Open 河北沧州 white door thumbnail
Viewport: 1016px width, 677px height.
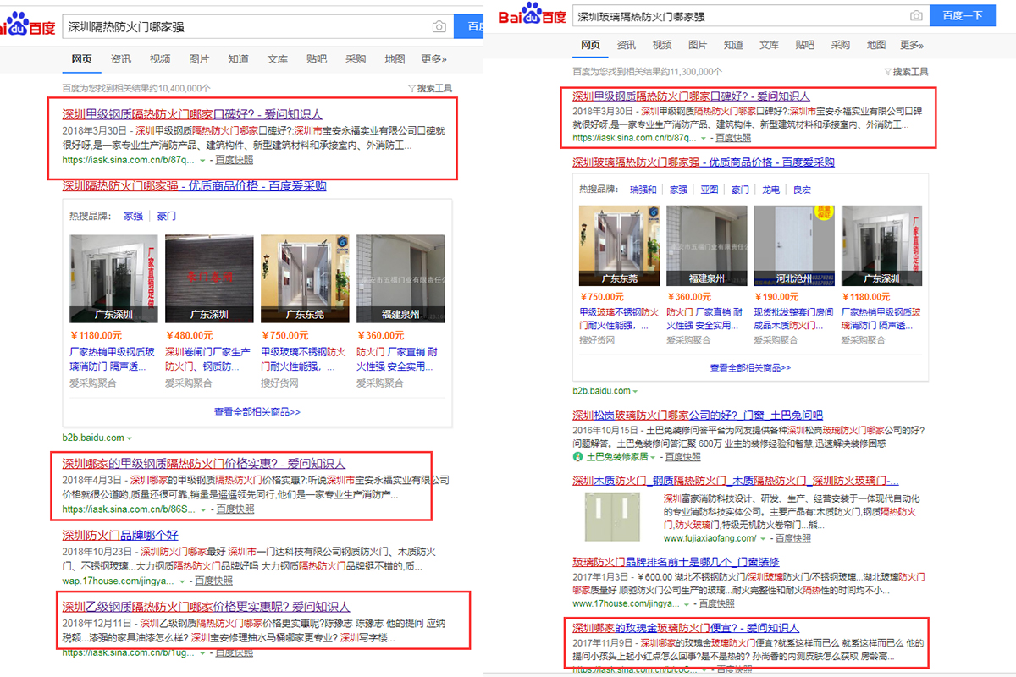(796, 245)
